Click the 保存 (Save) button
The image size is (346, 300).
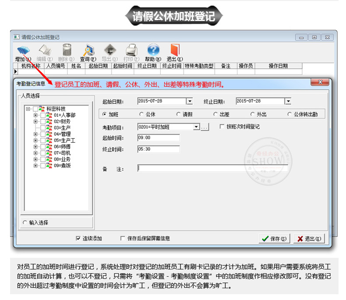coord(274,239)
